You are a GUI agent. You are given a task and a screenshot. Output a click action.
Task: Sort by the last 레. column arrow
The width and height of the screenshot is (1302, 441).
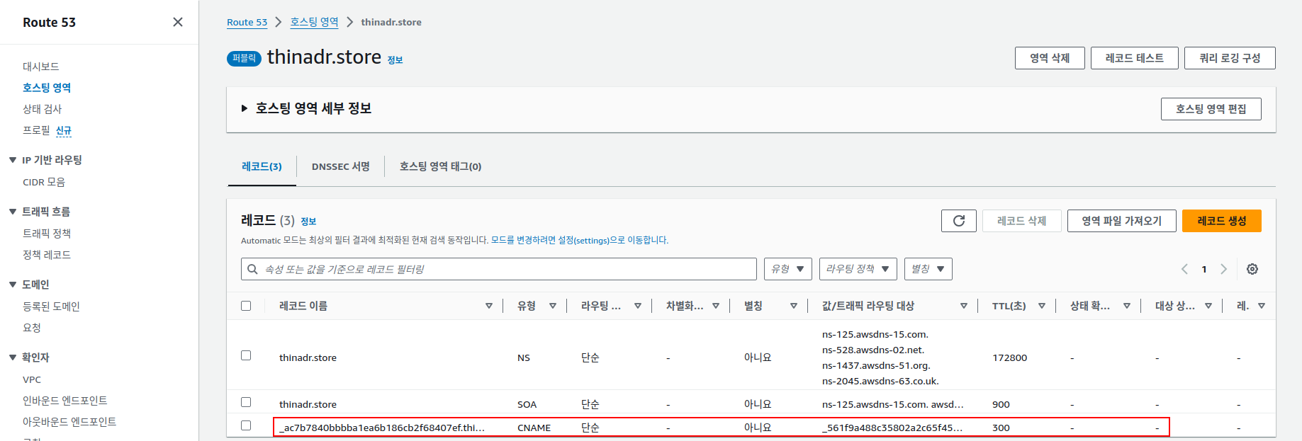[x=1262, y=306]
